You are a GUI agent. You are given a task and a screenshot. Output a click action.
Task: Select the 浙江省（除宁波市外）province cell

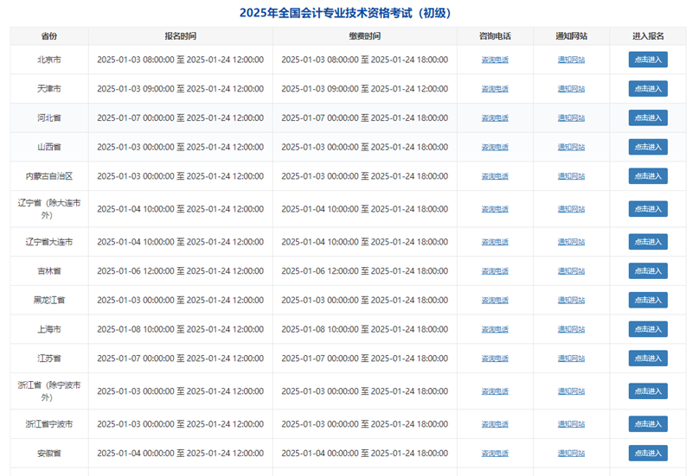coord(49,391)
